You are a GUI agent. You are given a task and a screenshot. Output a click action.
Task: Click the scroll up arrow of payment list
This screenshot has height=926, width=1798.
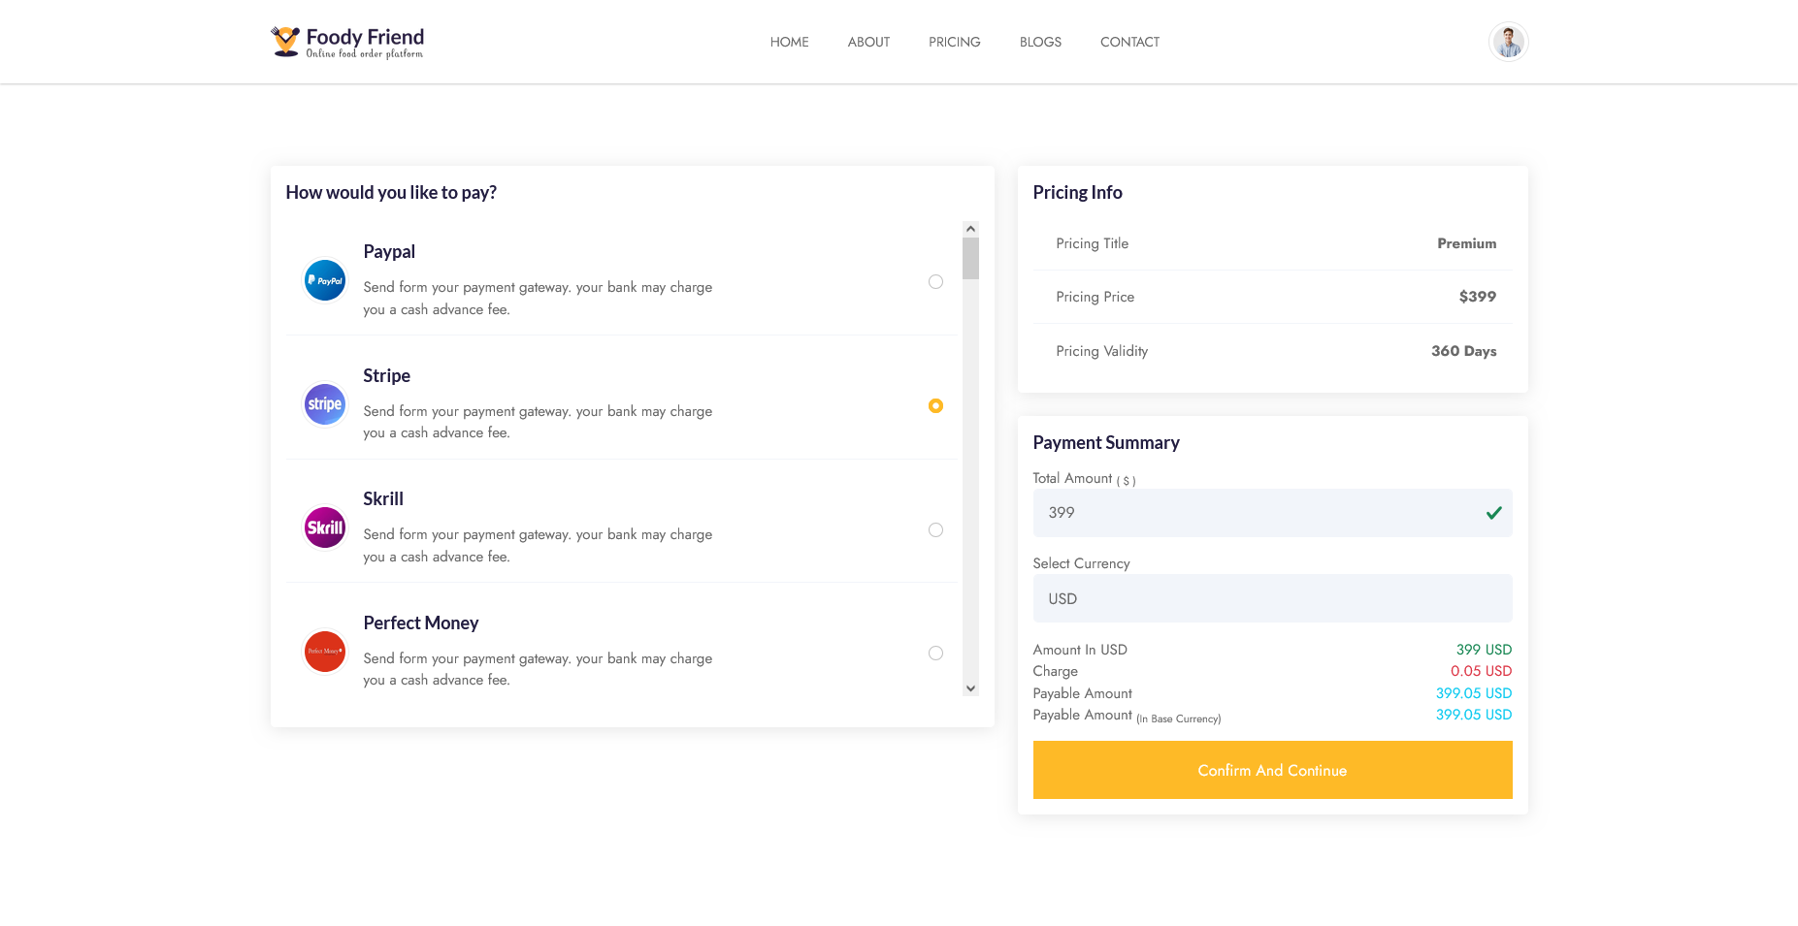tap(970, 229)
